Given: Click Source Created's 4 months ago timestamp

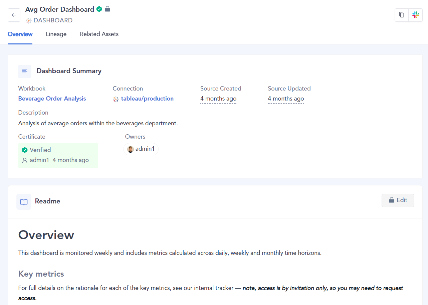Looking at the screenshot, I should [218, 99].
